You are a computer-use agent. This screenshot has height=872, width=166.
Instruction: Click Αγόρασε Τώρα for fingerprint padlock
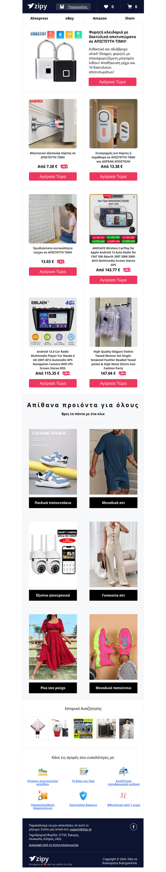click(112, 82)
